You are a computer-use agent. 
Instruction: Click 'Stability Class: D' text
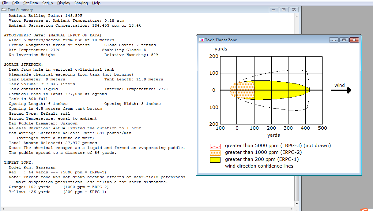coord(124,50)
